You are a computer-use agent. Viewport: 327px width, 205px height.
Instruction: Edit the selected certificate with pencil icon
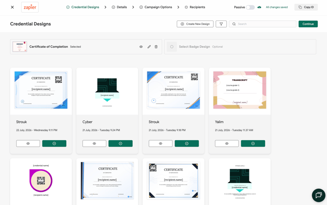149,47
